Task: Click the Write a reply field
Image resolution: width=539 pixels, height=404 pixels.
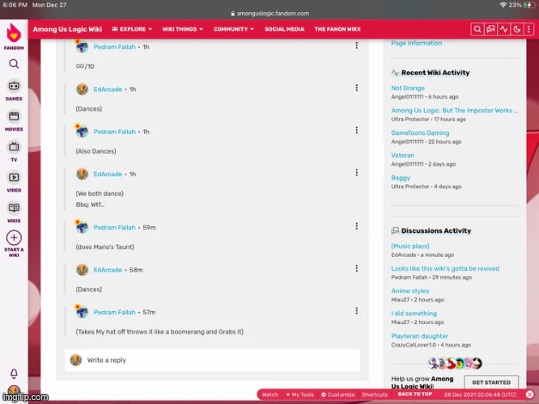Action: tap(212, 360)
